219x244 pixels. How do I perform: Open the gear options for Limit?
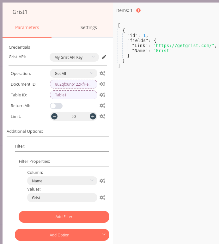click(x=102, y=116)
